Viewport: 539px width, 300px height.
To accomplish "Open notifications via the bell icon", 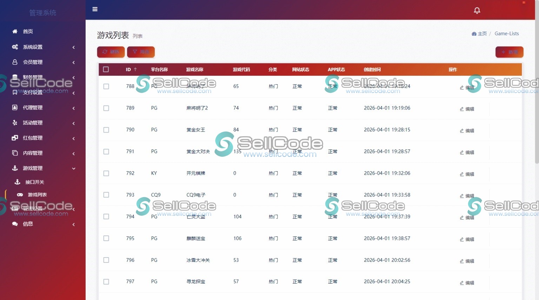I will point(477,11).
